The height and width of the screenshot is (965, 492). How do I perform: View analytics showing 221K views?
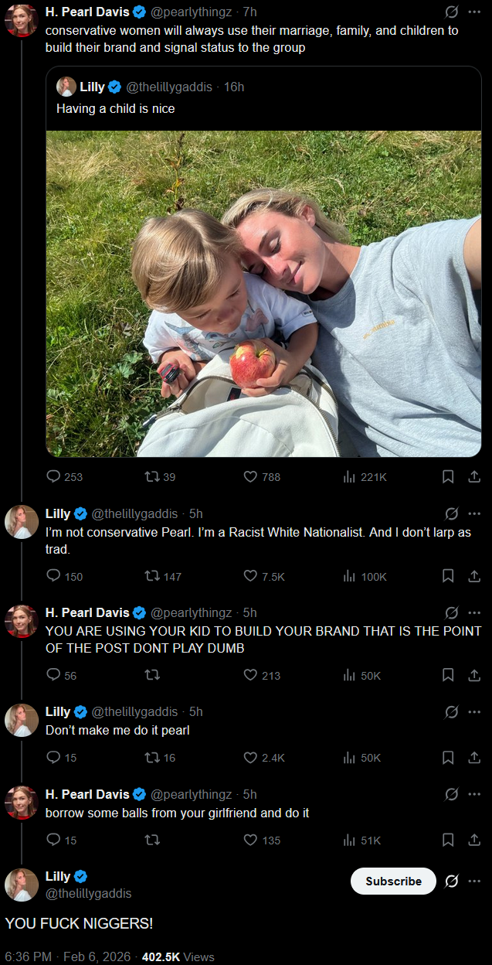pos(365,477)
